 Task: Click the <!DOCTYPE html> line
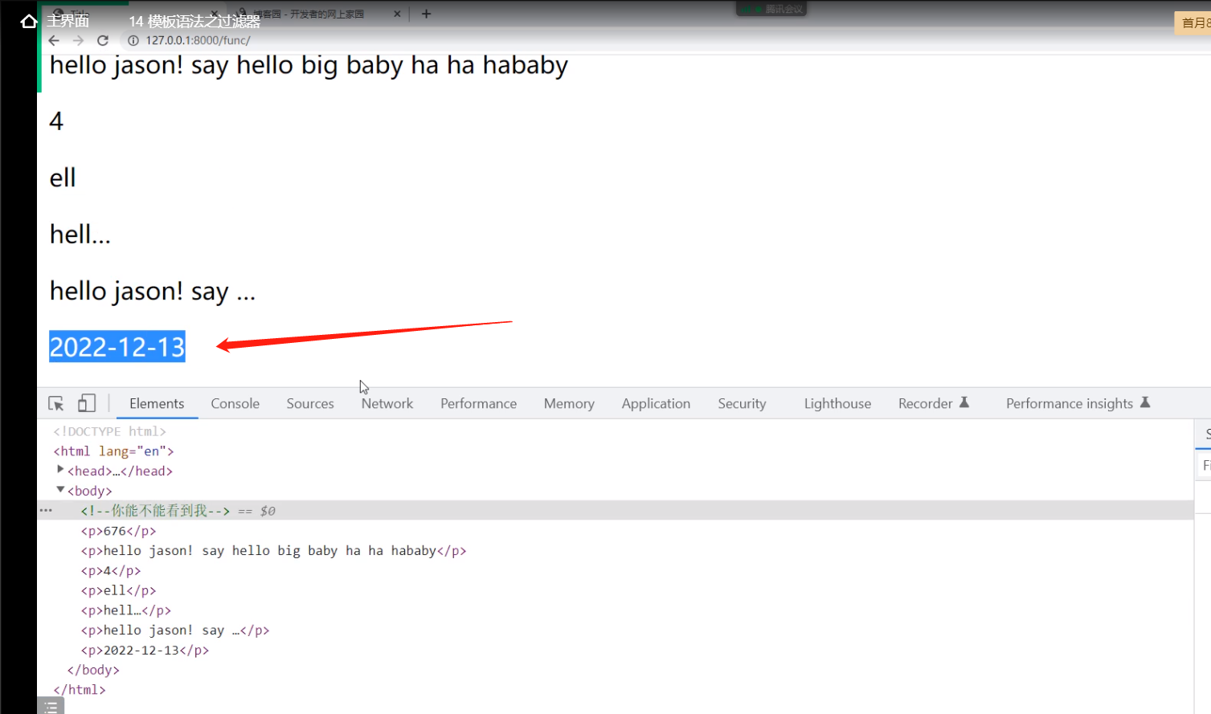click(x=110, y=431)
